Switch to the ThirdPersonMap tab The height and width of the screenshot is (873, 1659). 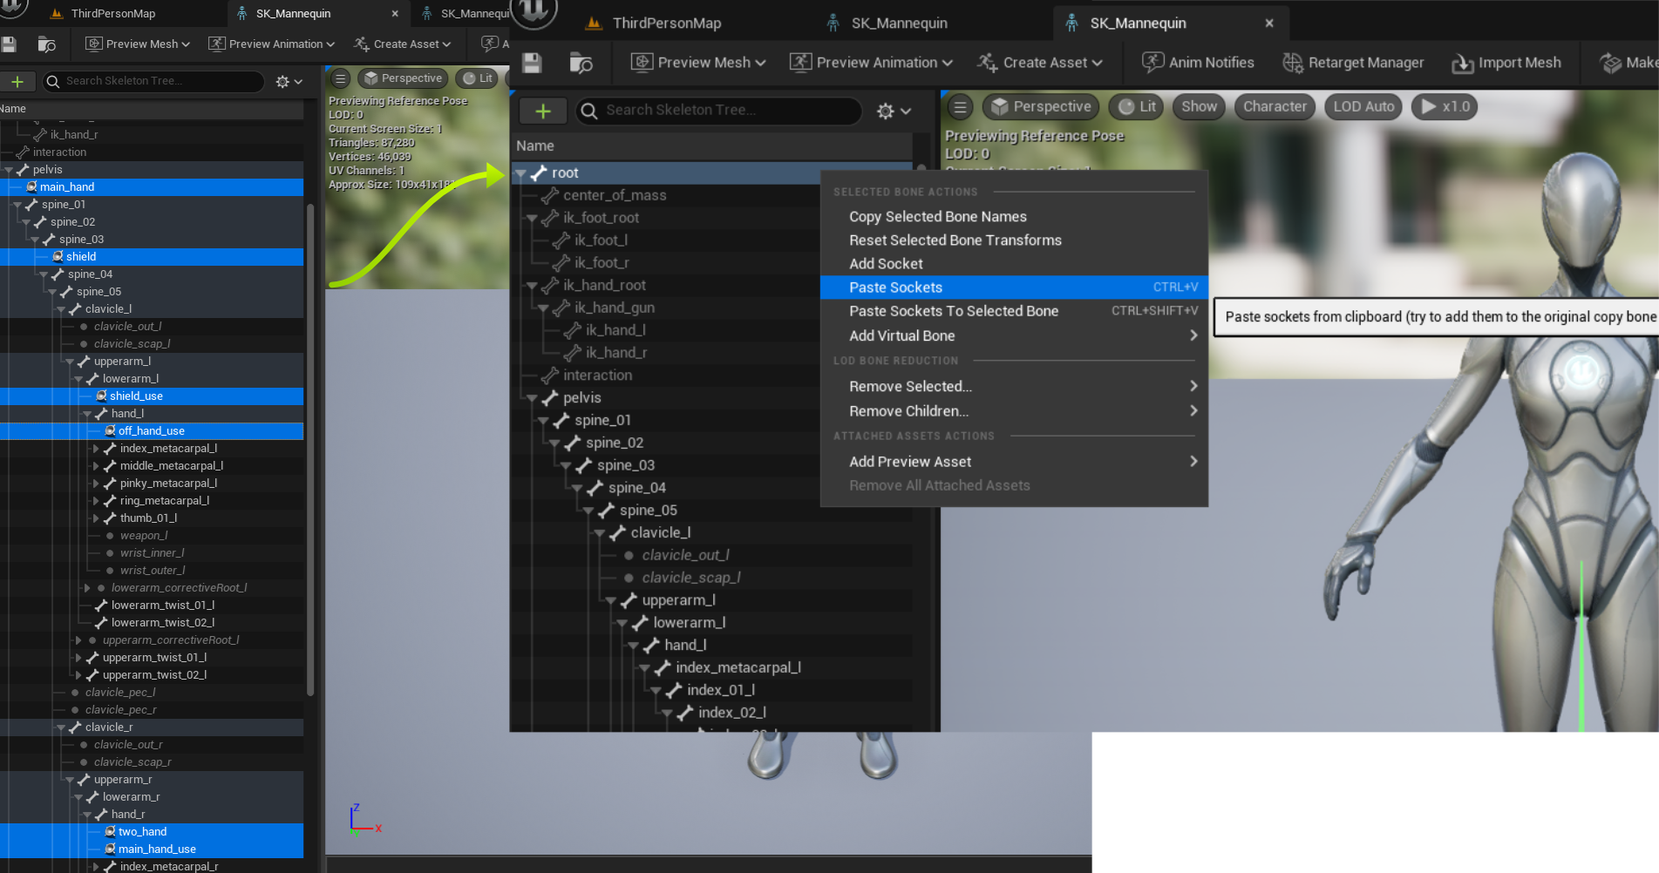pos(666,24)
